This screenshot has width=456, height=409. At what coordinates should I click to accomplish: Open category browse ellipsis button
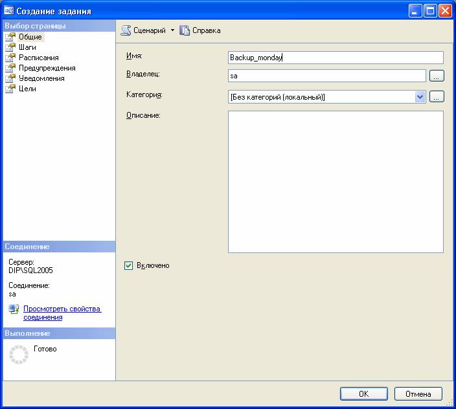coord(437,96)
